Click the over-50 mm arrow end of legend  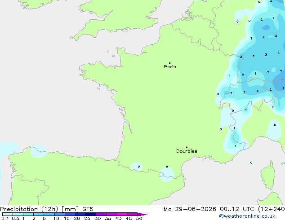pyautogui.click(x=142, y=214)
